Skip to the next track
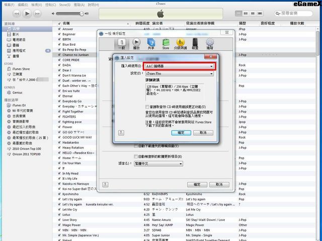The image size is (322, 241). [x=38, y=14]
